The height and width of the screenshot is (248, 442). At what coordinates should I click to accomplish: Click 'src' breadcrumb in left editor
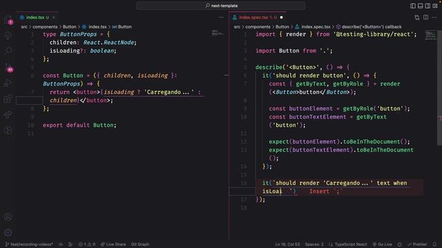tap(24, 27)
